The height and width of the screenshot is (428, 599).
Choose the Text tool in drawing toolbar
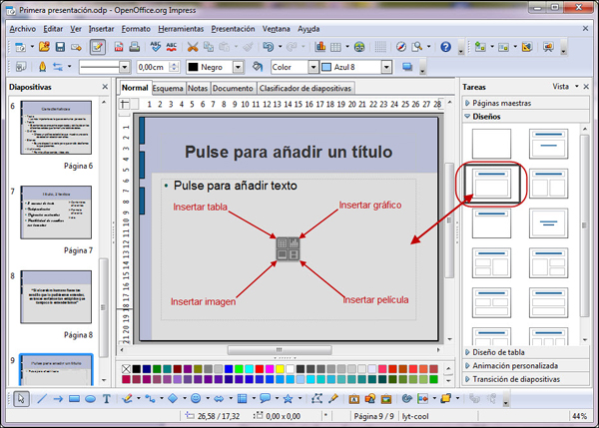click(x=106, y=398)
